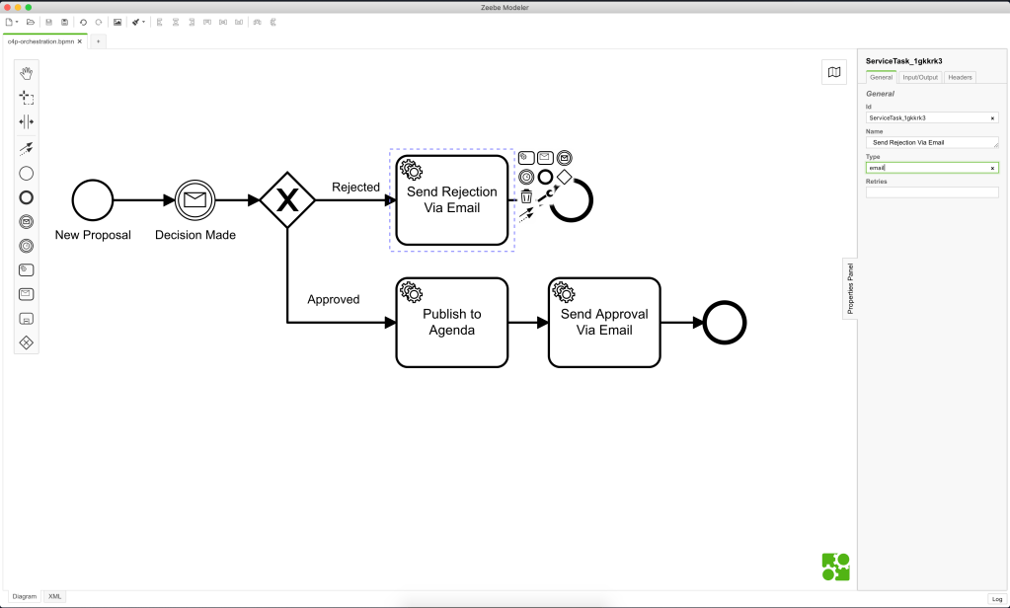1010x608 pixels.
Task: Export diagram as image
Action: 117,22
